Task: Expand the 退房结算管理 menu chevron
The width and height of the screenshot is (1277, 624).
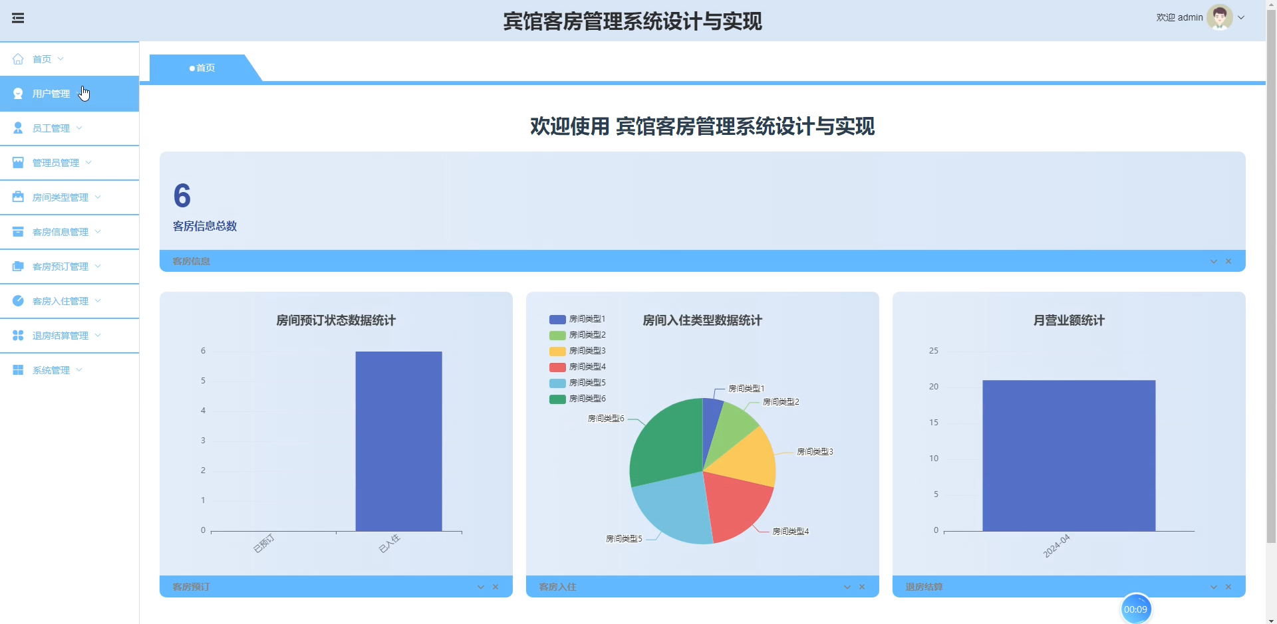Action: click(98, 335)
